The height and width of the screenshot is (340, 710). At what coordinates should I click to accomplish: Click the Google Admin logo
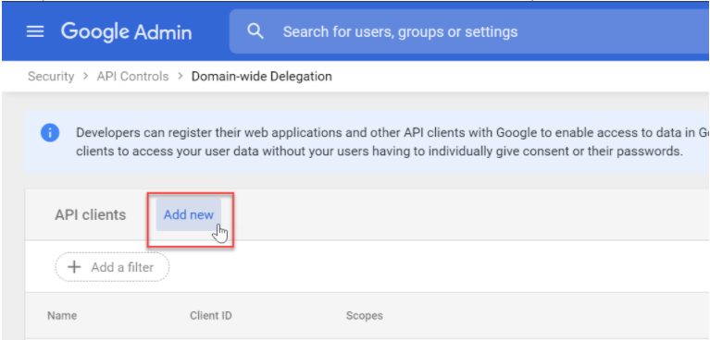click(x=126, y=32)
